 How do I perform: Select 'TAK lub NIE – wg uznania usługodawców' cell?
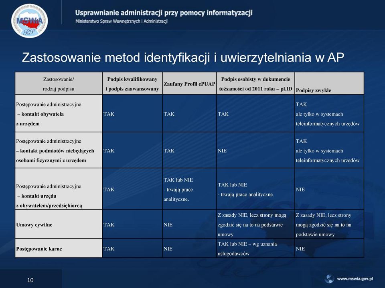[255, 248]
